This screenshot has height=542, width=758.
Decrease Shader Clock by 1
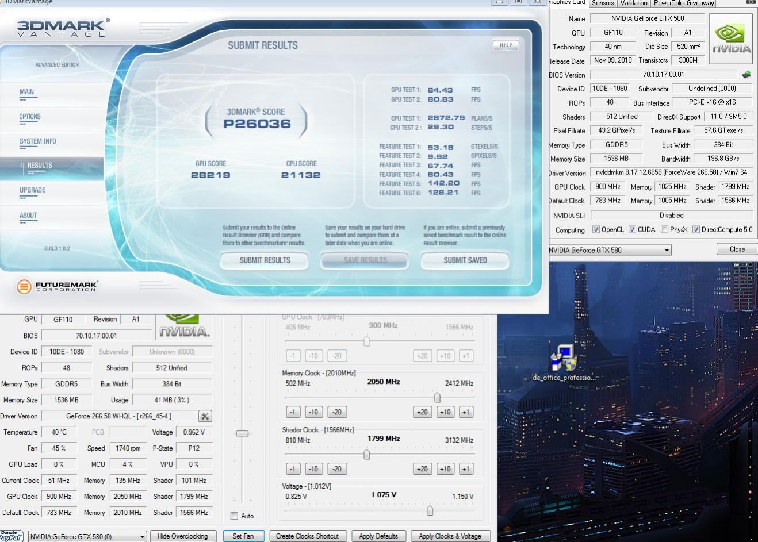coord(293,468)
